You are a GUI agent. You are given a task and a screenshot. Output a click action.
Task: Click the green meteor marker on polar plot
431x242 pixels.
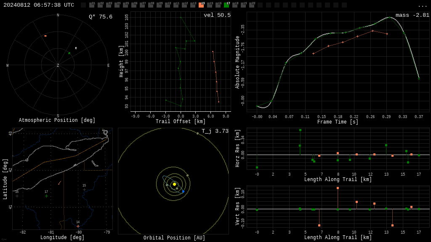click(69, 53)
